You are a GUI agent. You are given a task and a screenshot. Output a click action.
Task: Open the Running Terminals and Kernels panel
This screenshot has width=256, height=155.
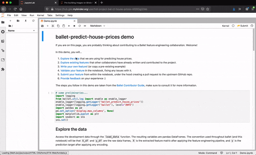pos(3,32)
